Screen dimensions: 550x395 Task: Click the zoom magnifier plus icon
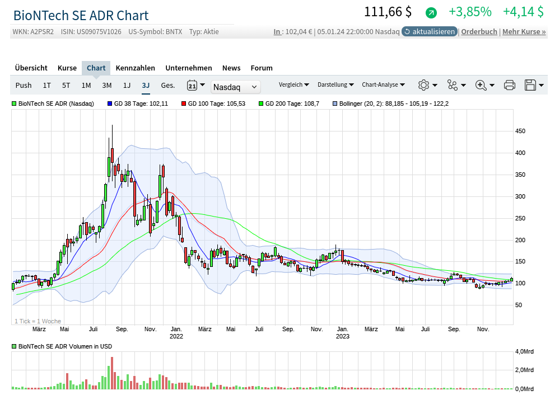point(481,85)
